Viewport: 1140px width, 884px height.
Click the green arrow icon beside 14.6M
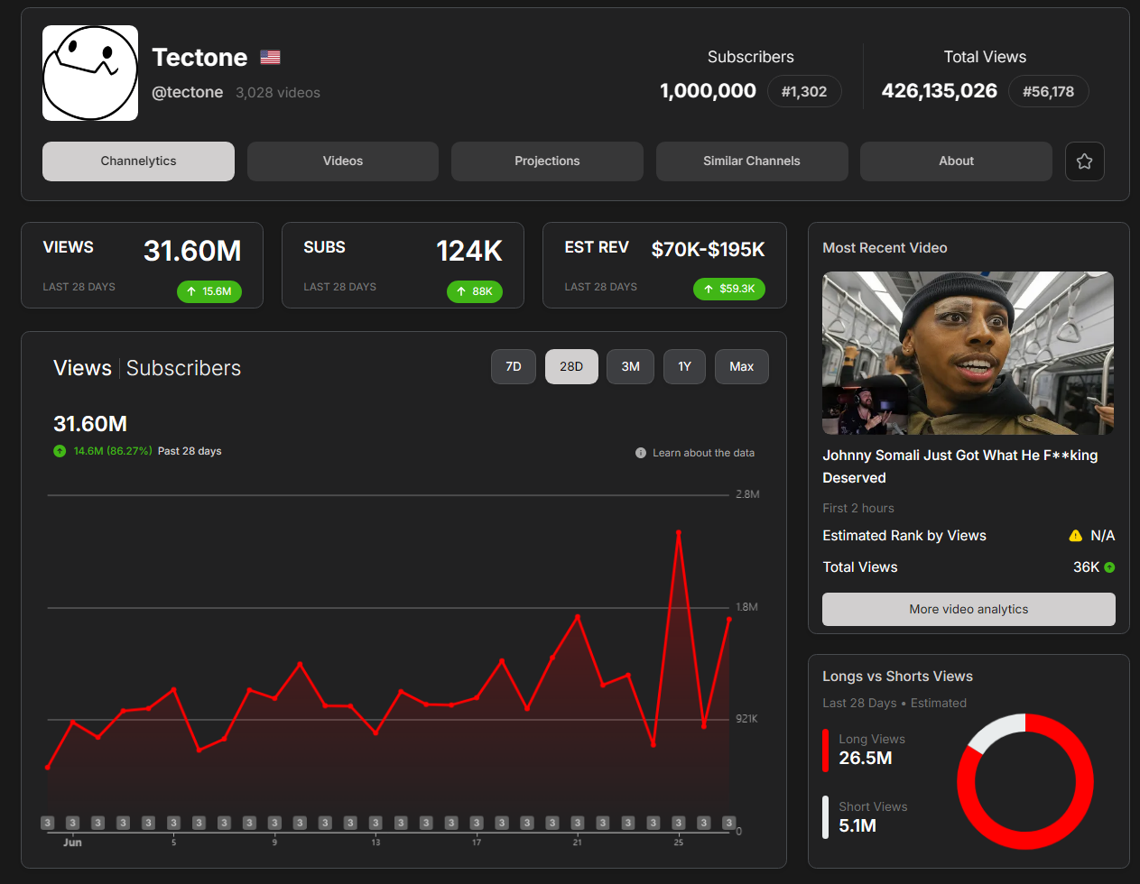pyautogui.click(x=60, y=451)
